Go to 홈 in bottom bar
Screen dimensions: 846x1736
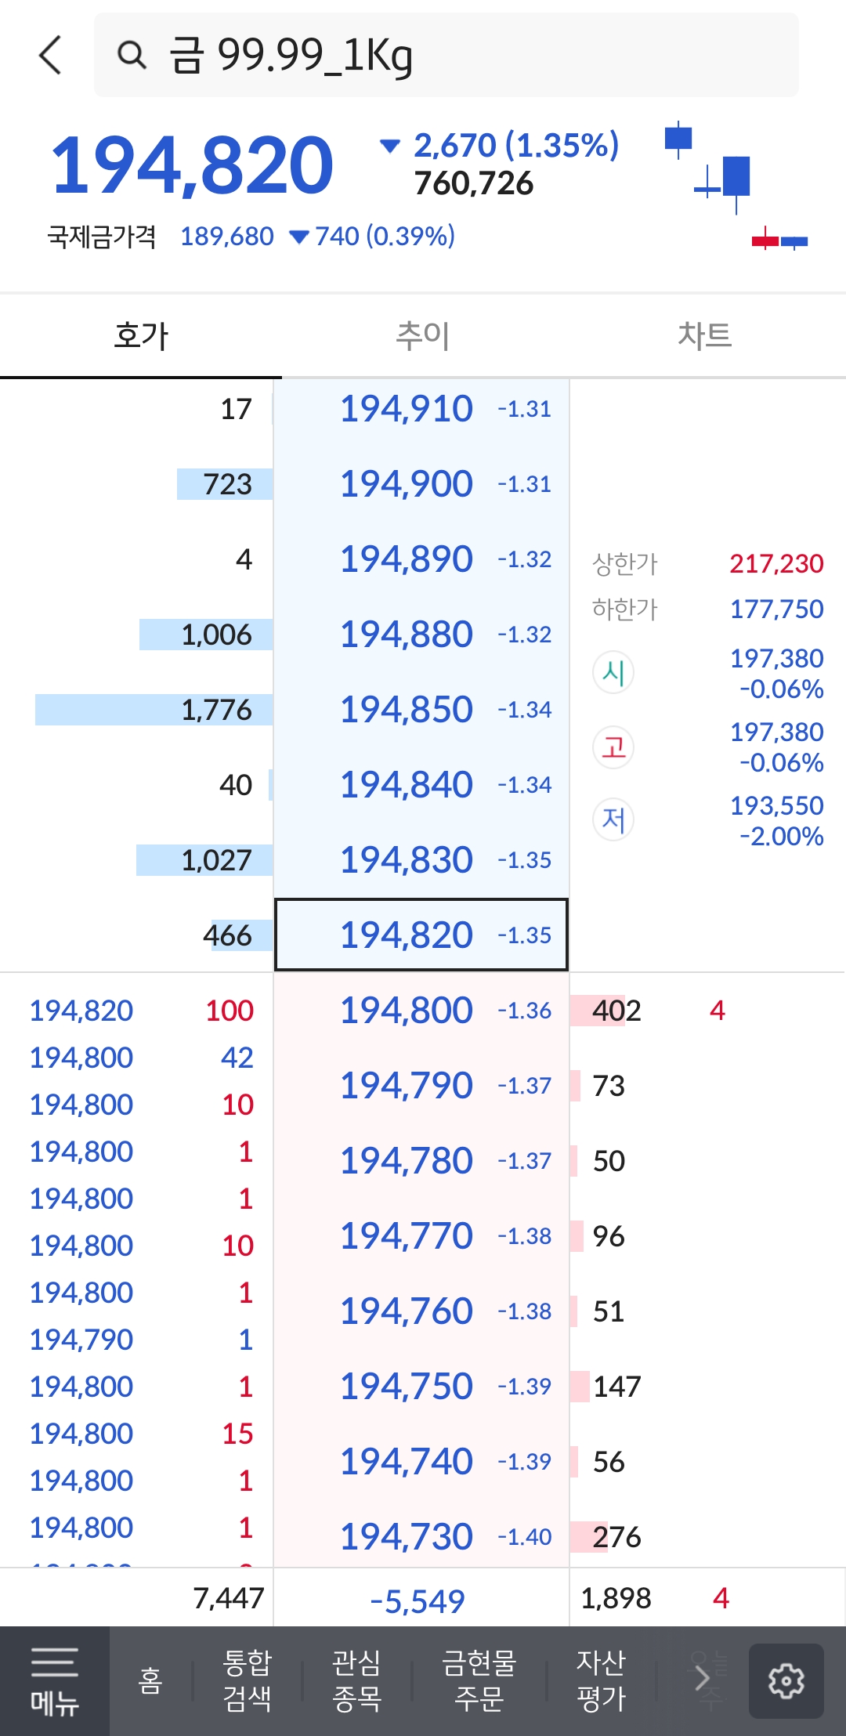coord(150,1680)
